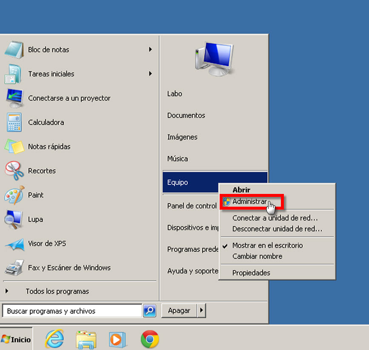Toggle Mostrar en el escritorio option
This screenshot has width=369, height=350.
(x=267, y=245)
